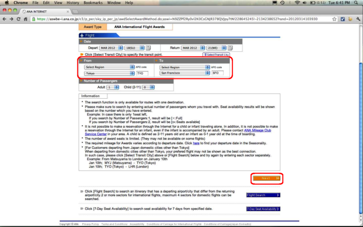Screen dimensions: 363x227
Task: Open the volume control in menu bar
Action: click(305, 2)
